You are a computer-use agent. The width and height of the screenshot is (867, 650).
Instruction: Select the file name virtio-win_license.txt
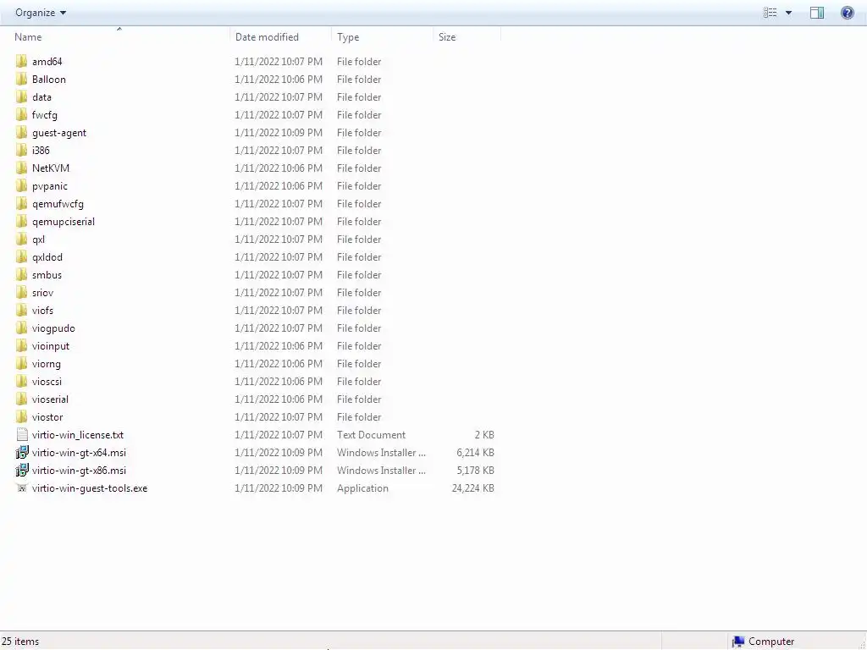pos(78,435)
